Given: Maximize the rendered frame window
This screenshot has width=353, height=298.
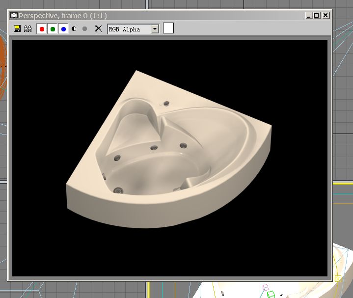Looking at the screenshot, I should (x=316, y=16).
